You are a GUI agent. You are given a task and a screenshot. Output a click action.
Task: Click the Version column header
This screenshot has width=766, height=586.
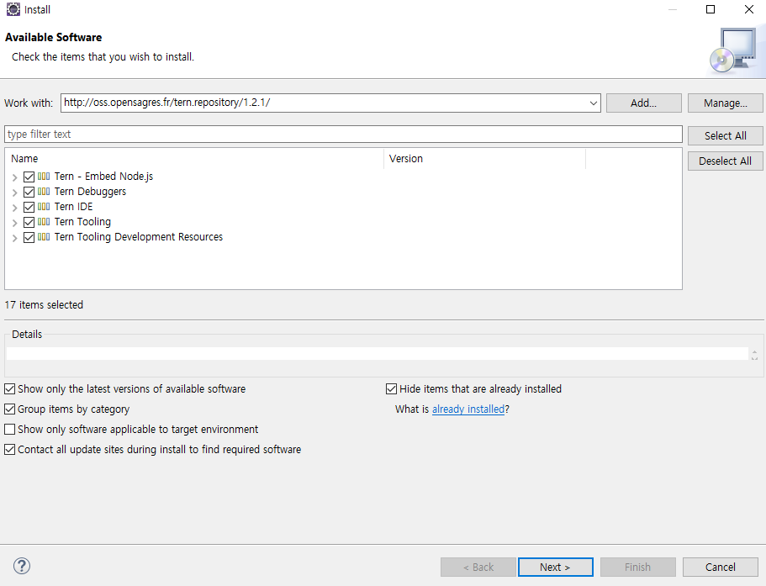tap(484, 159)
